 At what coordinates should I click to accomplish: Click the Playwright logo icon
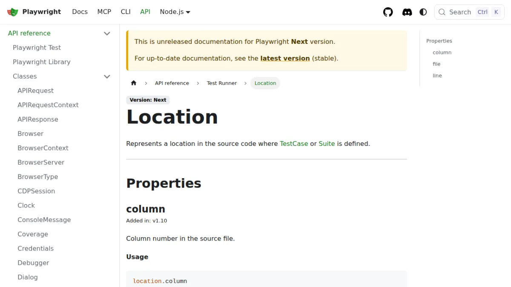point(13,12)
